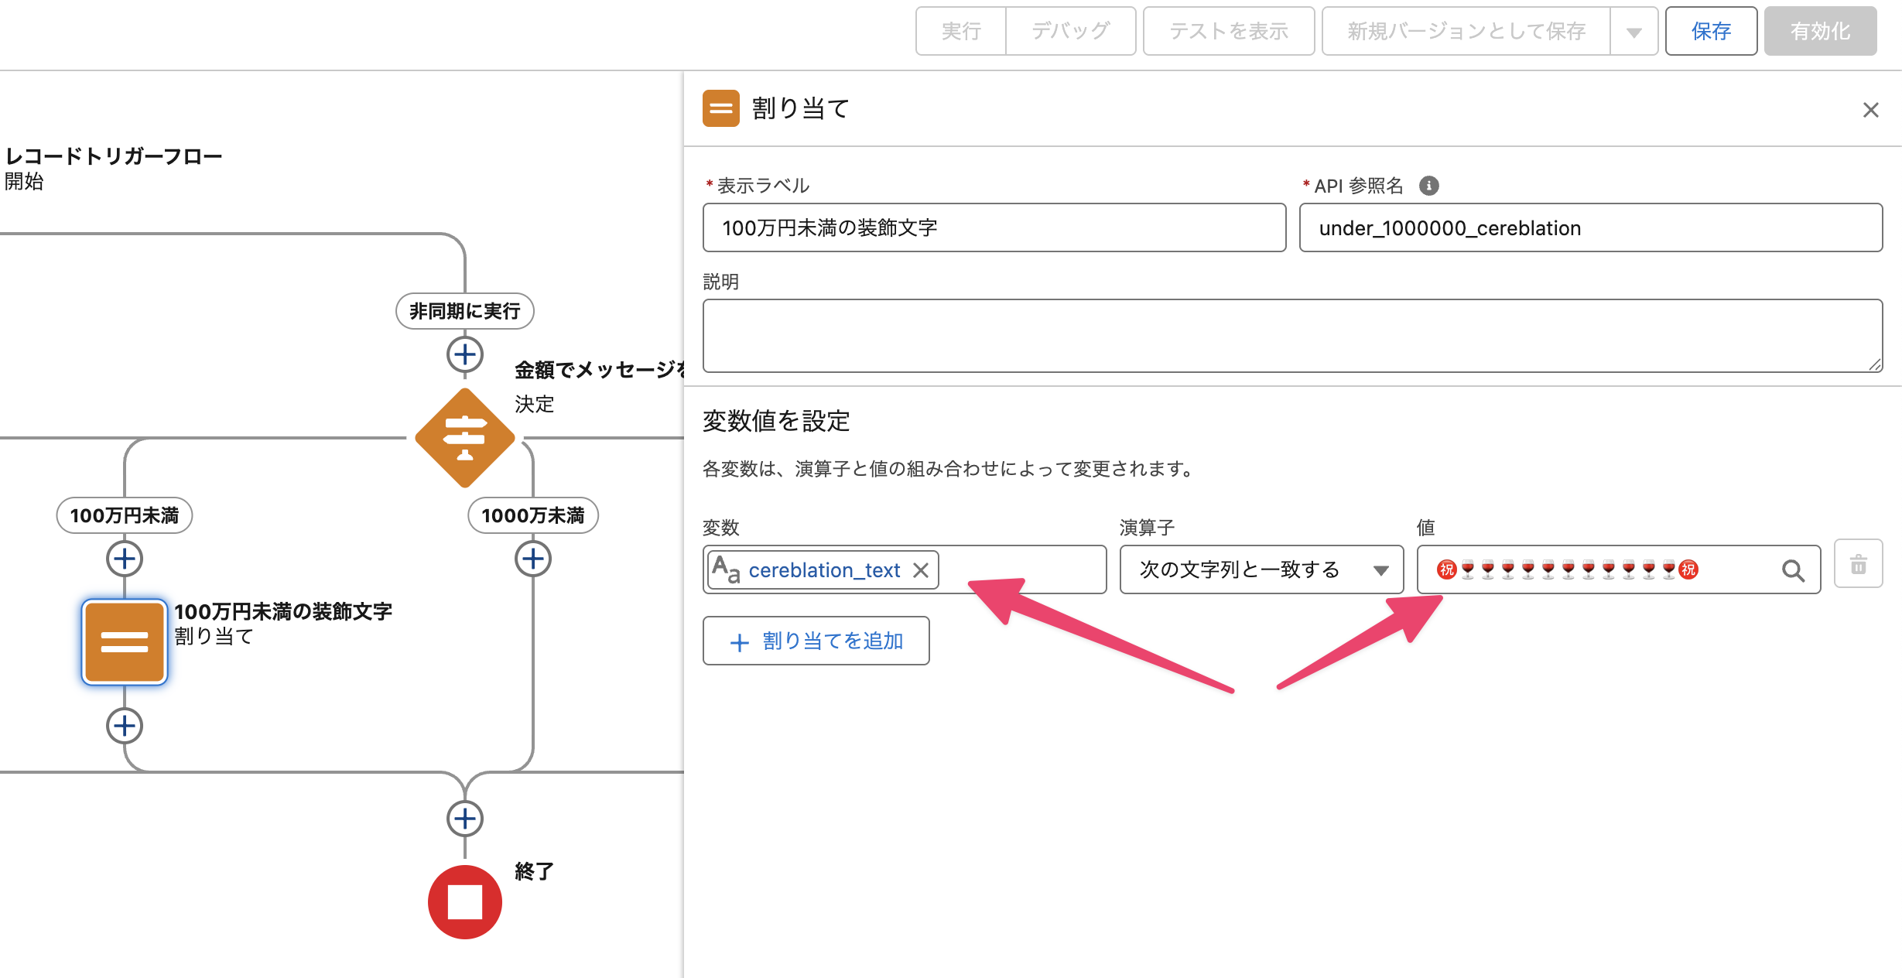Click plus node above the End element

coord(464,819)
